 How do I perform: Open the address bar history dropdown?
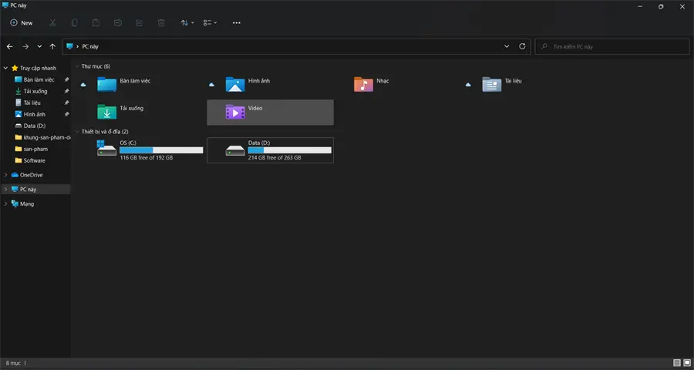(x=507, y=46)
